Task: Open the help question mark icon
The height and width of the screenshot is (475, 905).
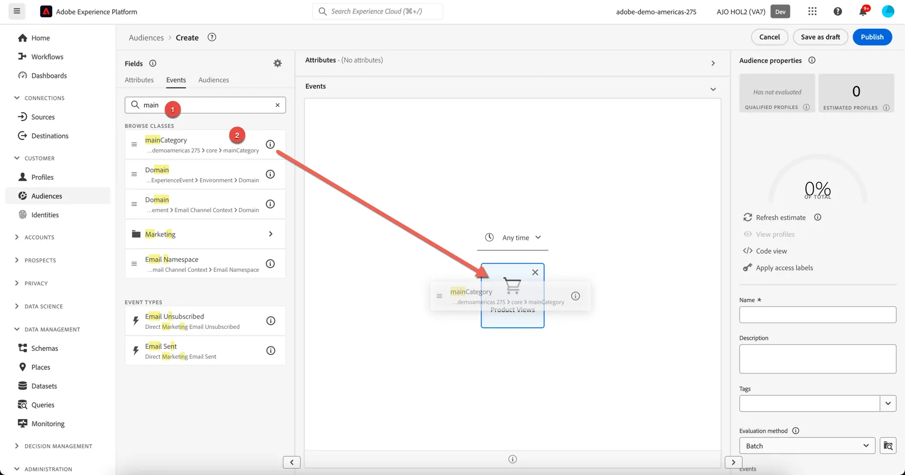Action: click(x=837, y=11)
